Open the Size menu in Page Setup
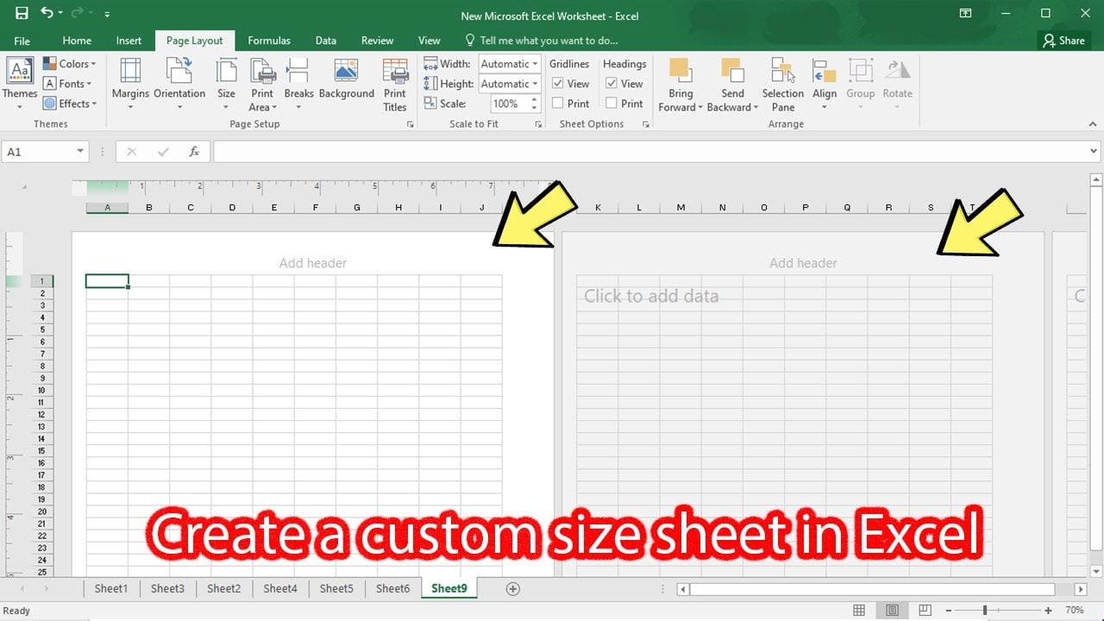 coord(225,84)
